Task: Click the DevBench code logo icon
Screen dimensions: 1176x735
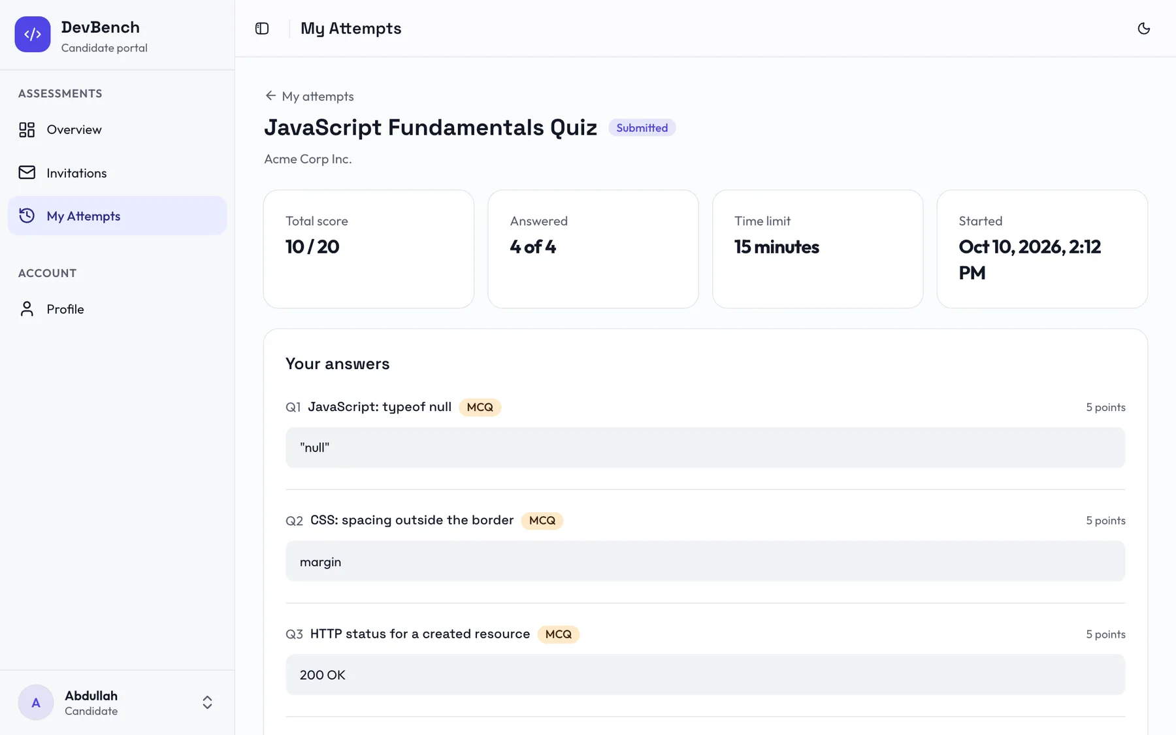Action: (33, 34)
